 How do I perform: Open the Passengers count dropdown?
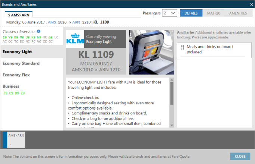click(x=169, y=13)
